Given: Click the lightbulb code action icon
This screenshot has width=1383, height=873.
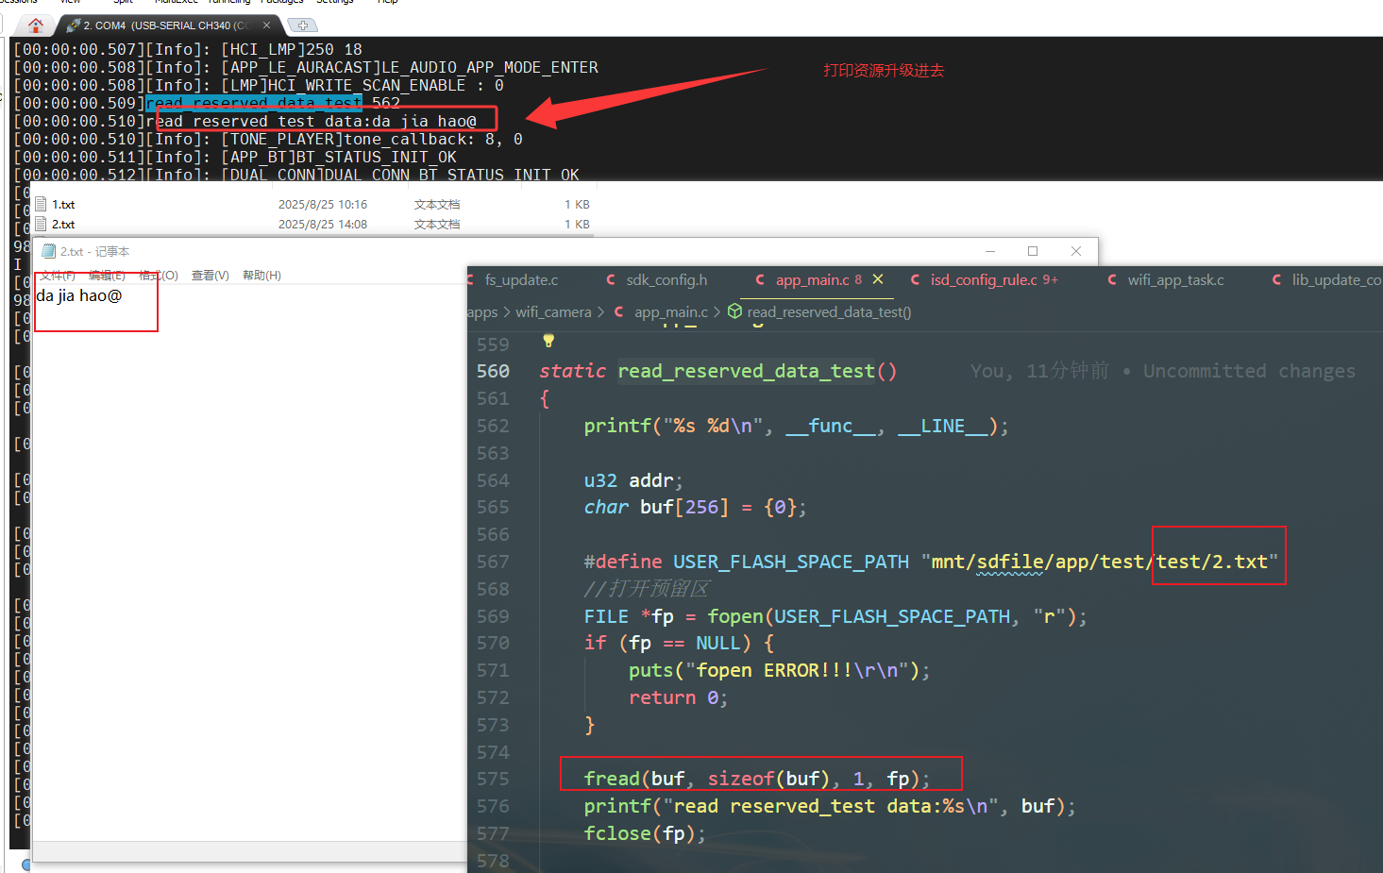Looking at the screenshot, I should click(548, 340).
